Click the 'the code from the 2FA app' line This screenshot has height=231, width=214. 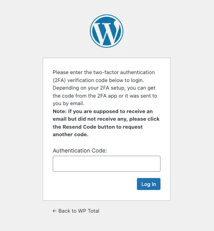click(105, 96)
